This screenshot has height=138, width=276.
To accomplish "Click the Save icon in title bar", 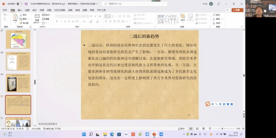I will tap(26, 4).
